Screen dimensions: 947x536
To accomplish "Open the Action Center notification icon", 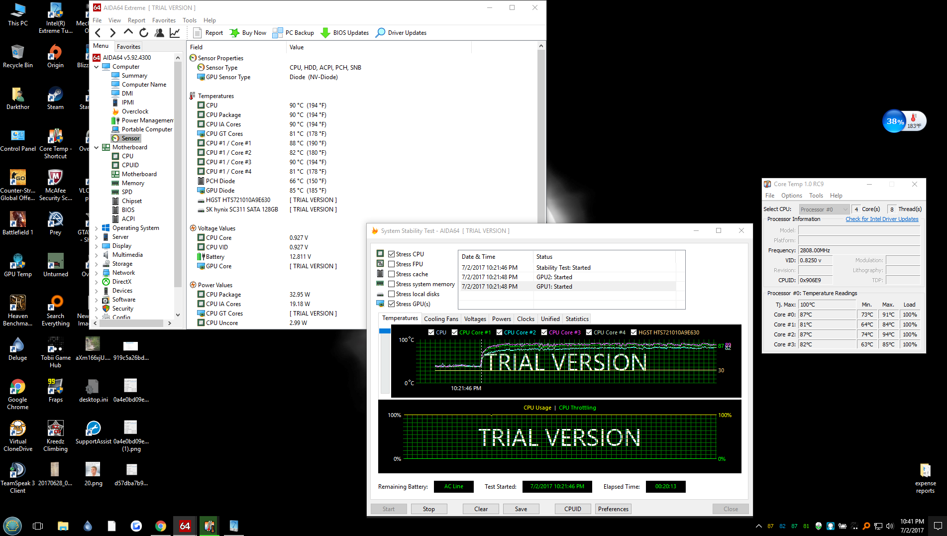I will click(938, 526).
